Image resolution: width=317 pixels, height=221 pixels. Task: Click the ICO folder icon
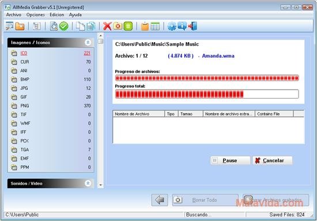tap(14, 53)
